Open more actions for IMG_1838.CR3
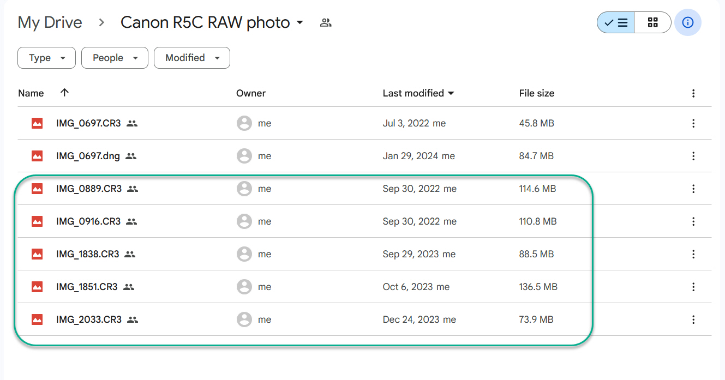The height and width of the screenshot is (380, 725). [693, 254]
